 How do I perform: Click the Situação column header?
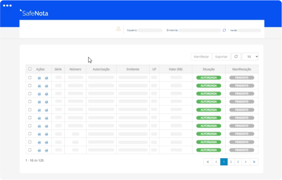[209, 69]
